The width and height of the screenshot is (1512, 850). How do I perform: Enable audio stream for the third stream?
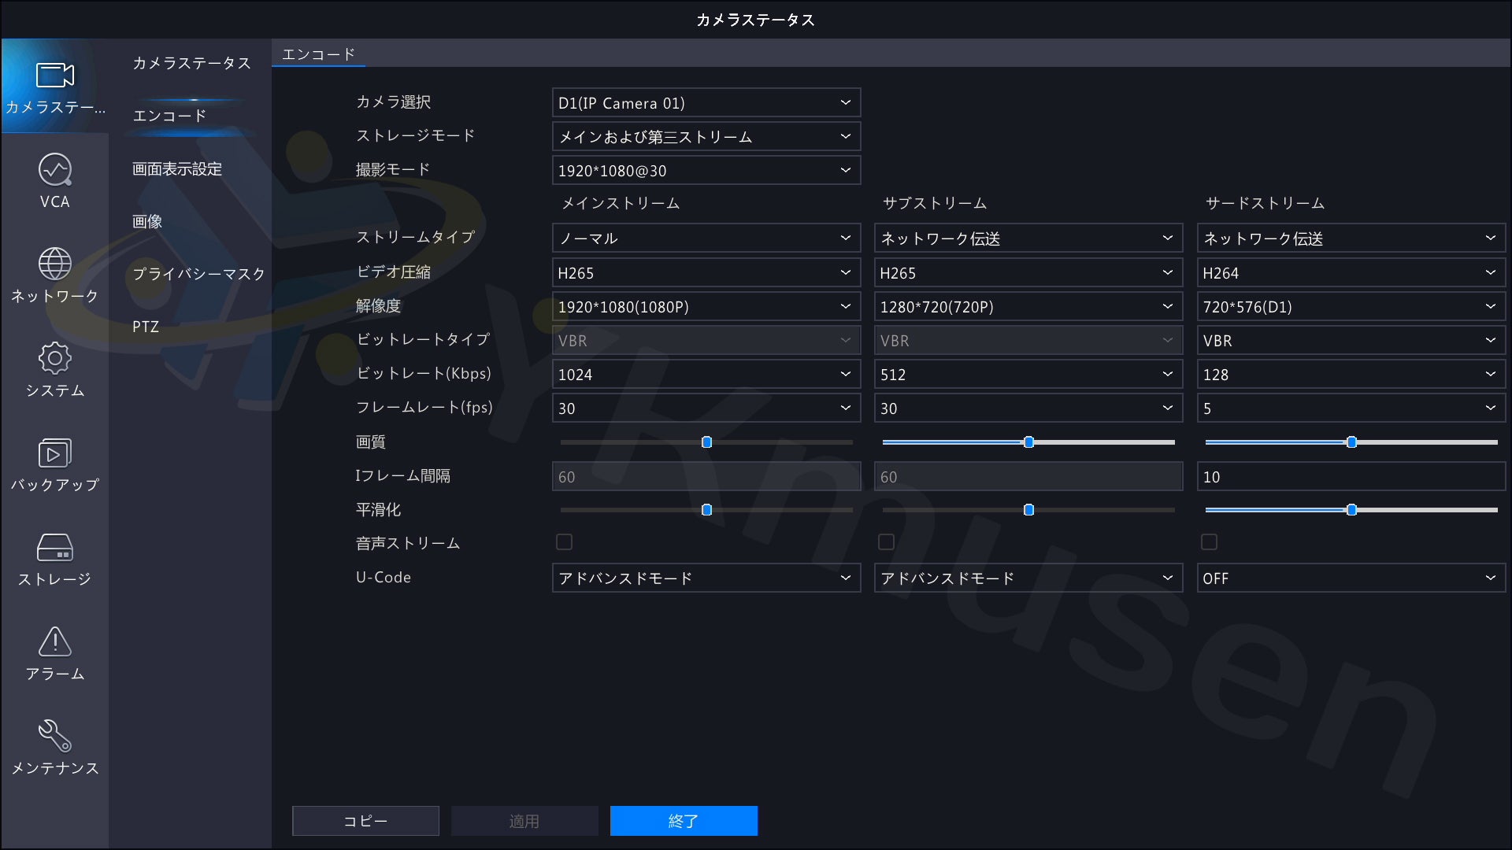(1209, 541)
